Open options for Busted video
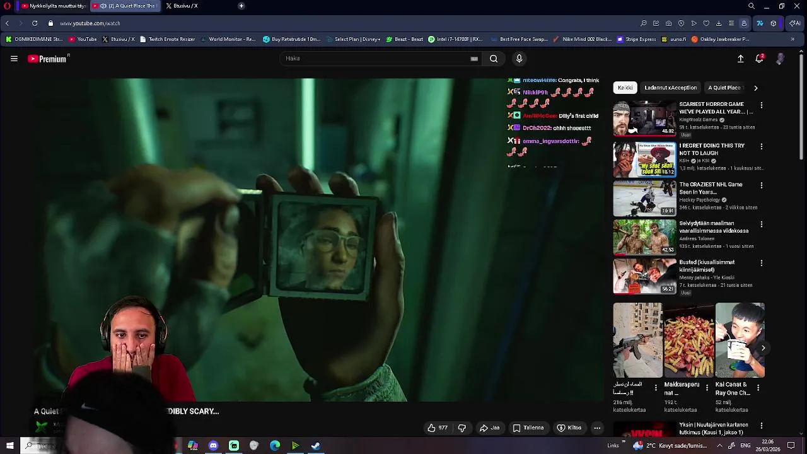 762,263
